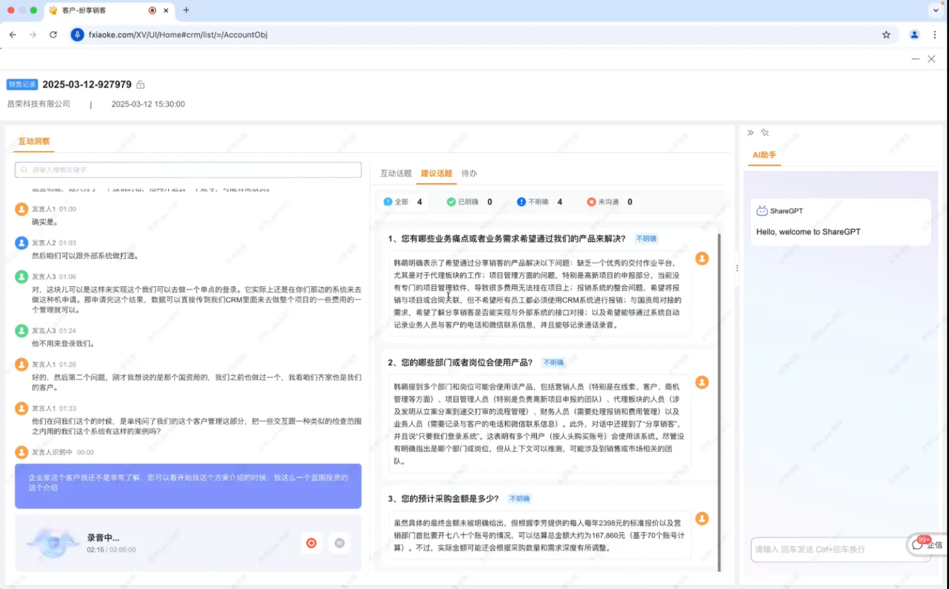Click speaker avatar on question 1 answer

tap(702, 258)
